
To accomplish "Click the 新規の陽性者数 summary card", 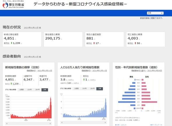I will 22,39.
